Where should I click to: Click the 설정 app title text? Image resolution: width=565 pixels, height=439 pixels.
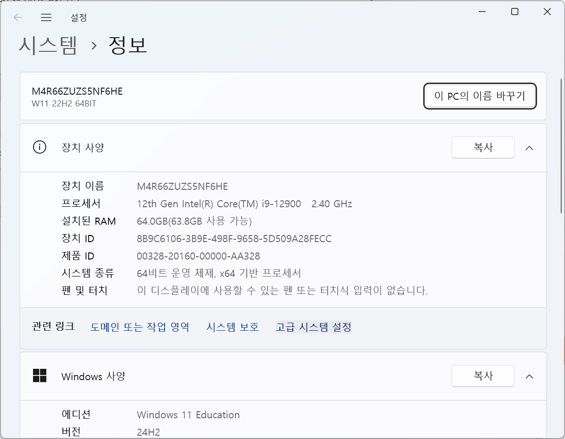(79, 17)
